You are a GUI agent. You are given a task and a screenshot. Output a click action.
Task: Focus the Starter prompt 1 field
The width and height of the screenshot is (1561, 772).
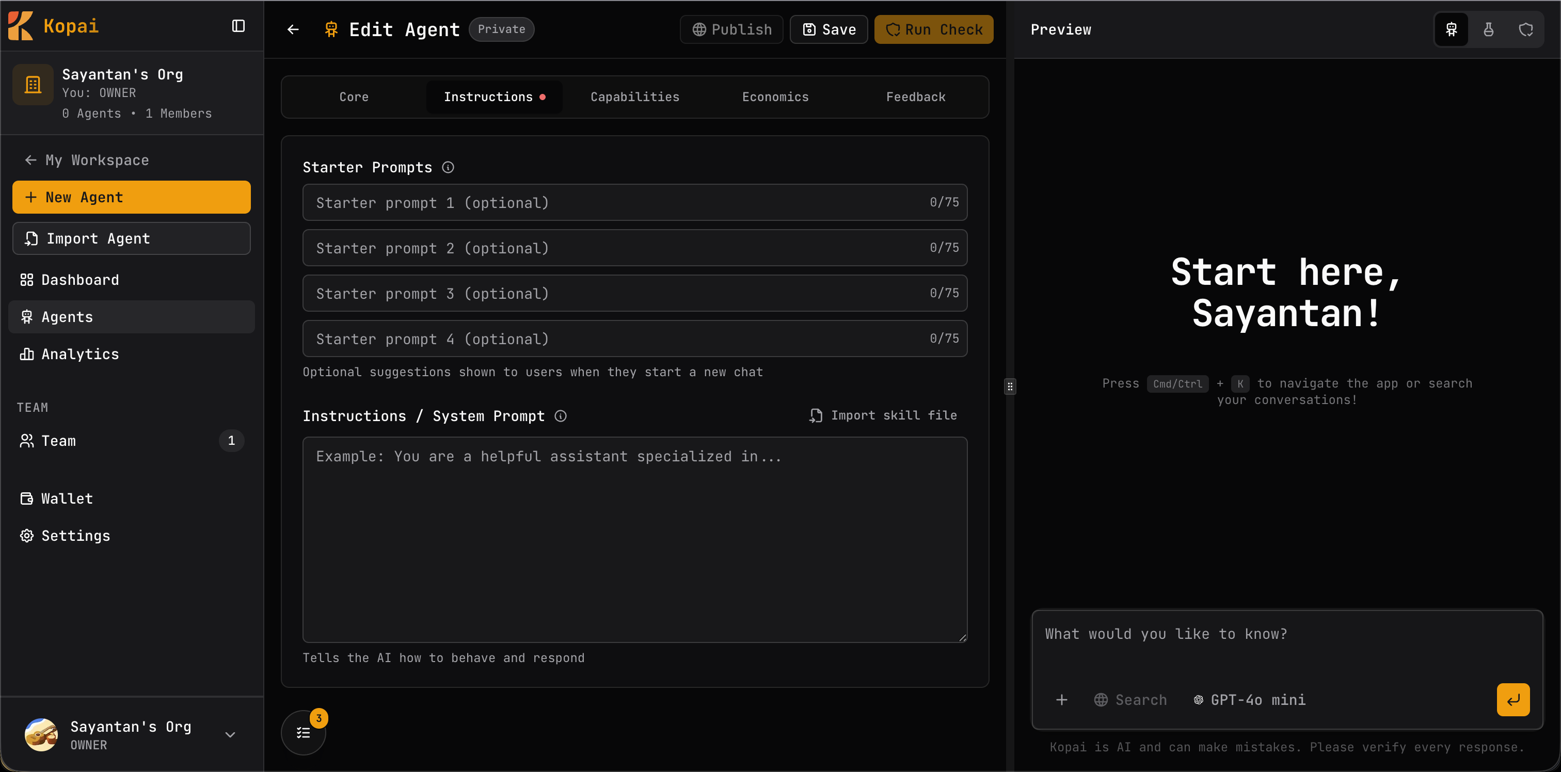634,202
